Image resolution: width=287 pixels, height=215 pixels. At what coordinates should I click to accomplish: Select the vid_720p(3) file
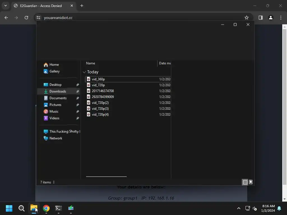point(128,108)
